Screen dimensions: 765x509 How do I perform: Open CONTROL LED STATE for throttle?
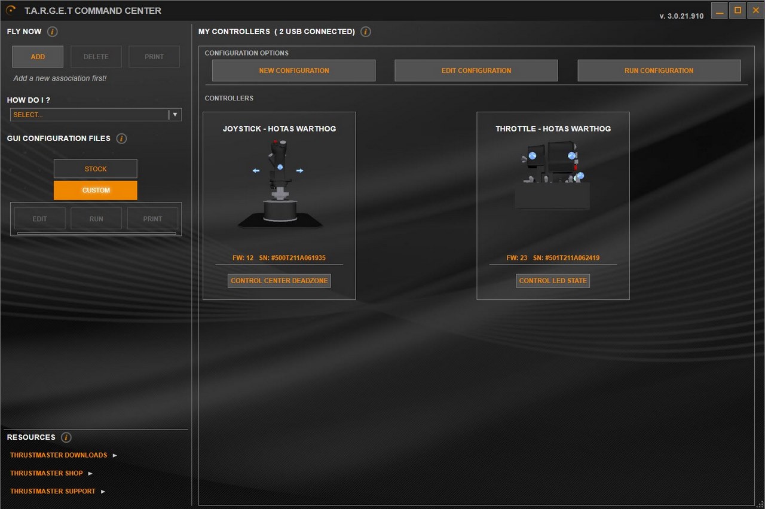coord(553,281)
